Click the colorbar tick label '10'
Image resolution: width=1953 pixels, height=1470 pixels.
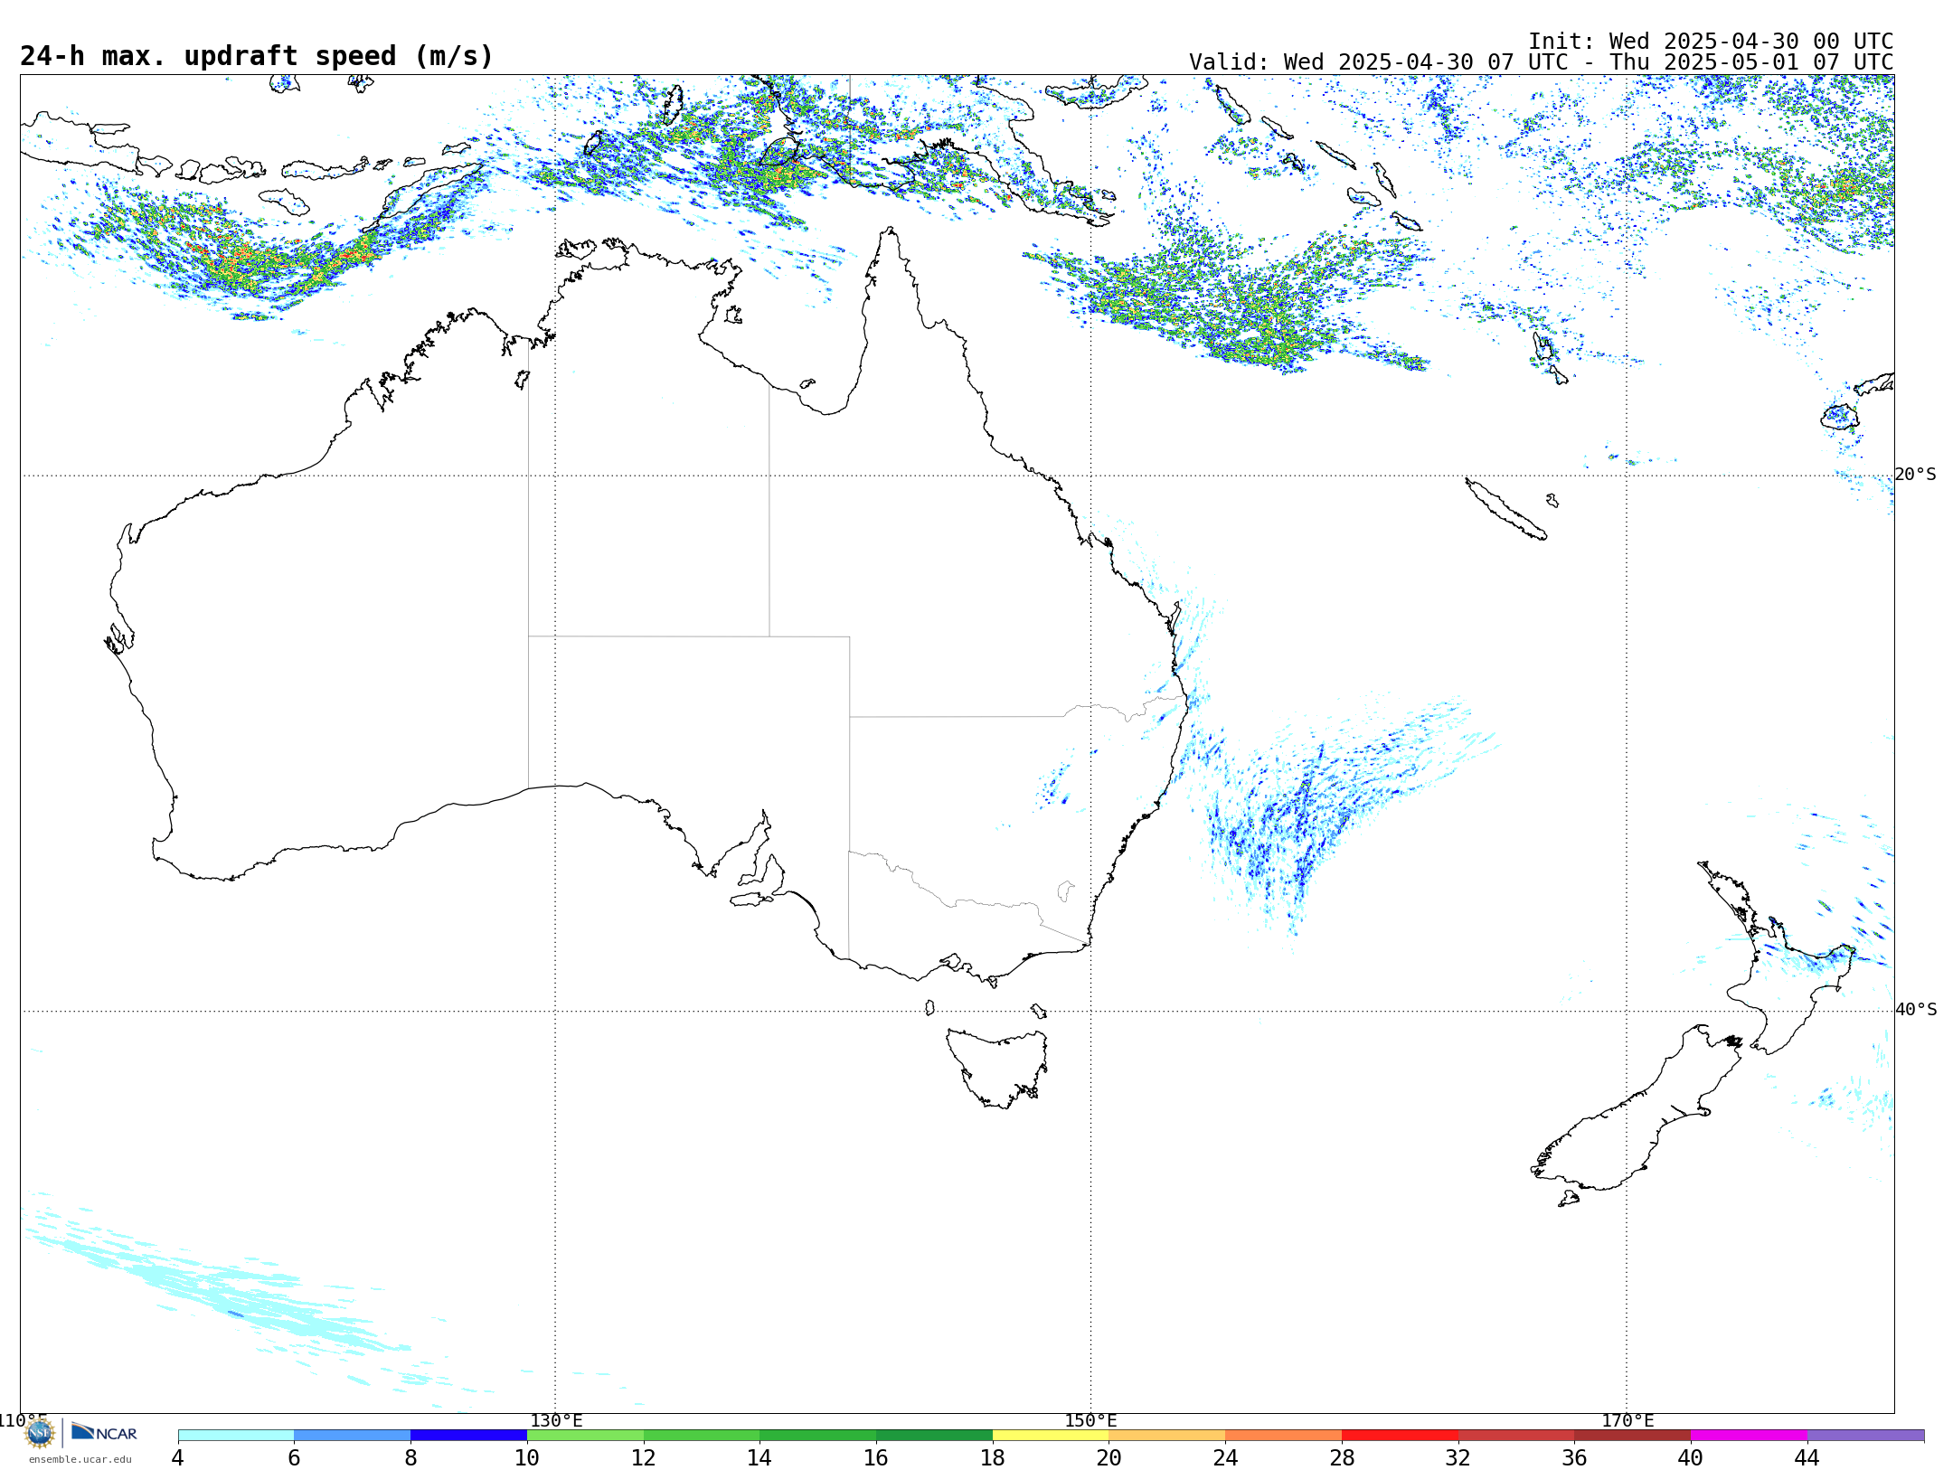[x=527, y=1458]
